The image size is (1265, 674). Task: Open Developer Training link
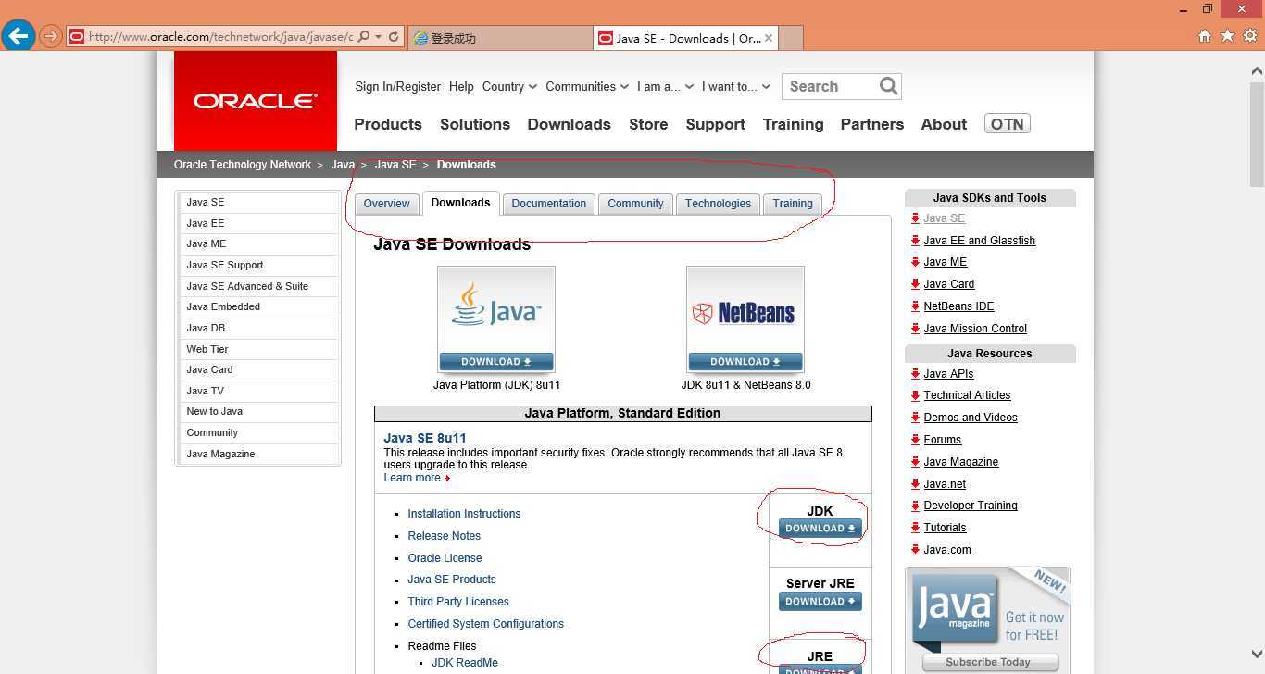(971, 505)
